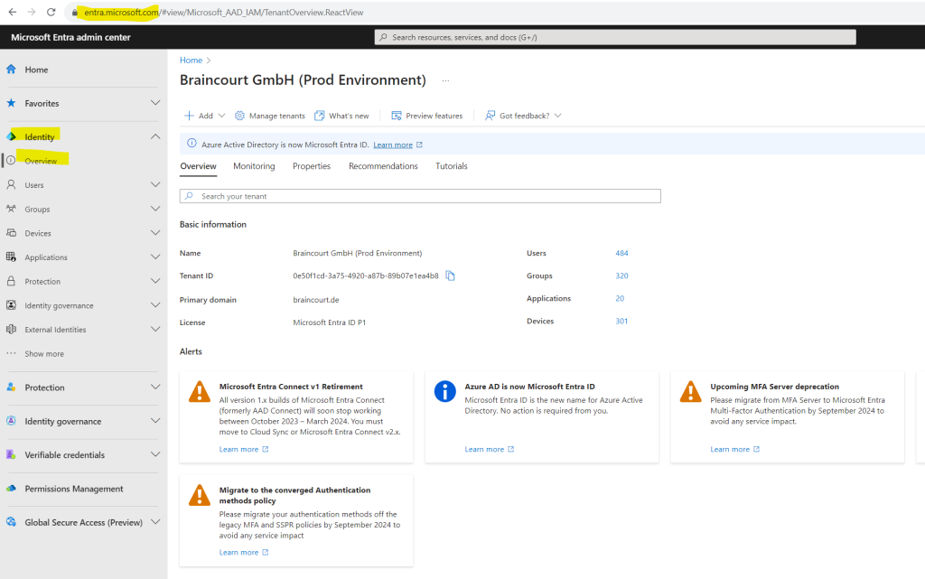Click the External Identities icon
925x579 pixels.
[11, 329]
